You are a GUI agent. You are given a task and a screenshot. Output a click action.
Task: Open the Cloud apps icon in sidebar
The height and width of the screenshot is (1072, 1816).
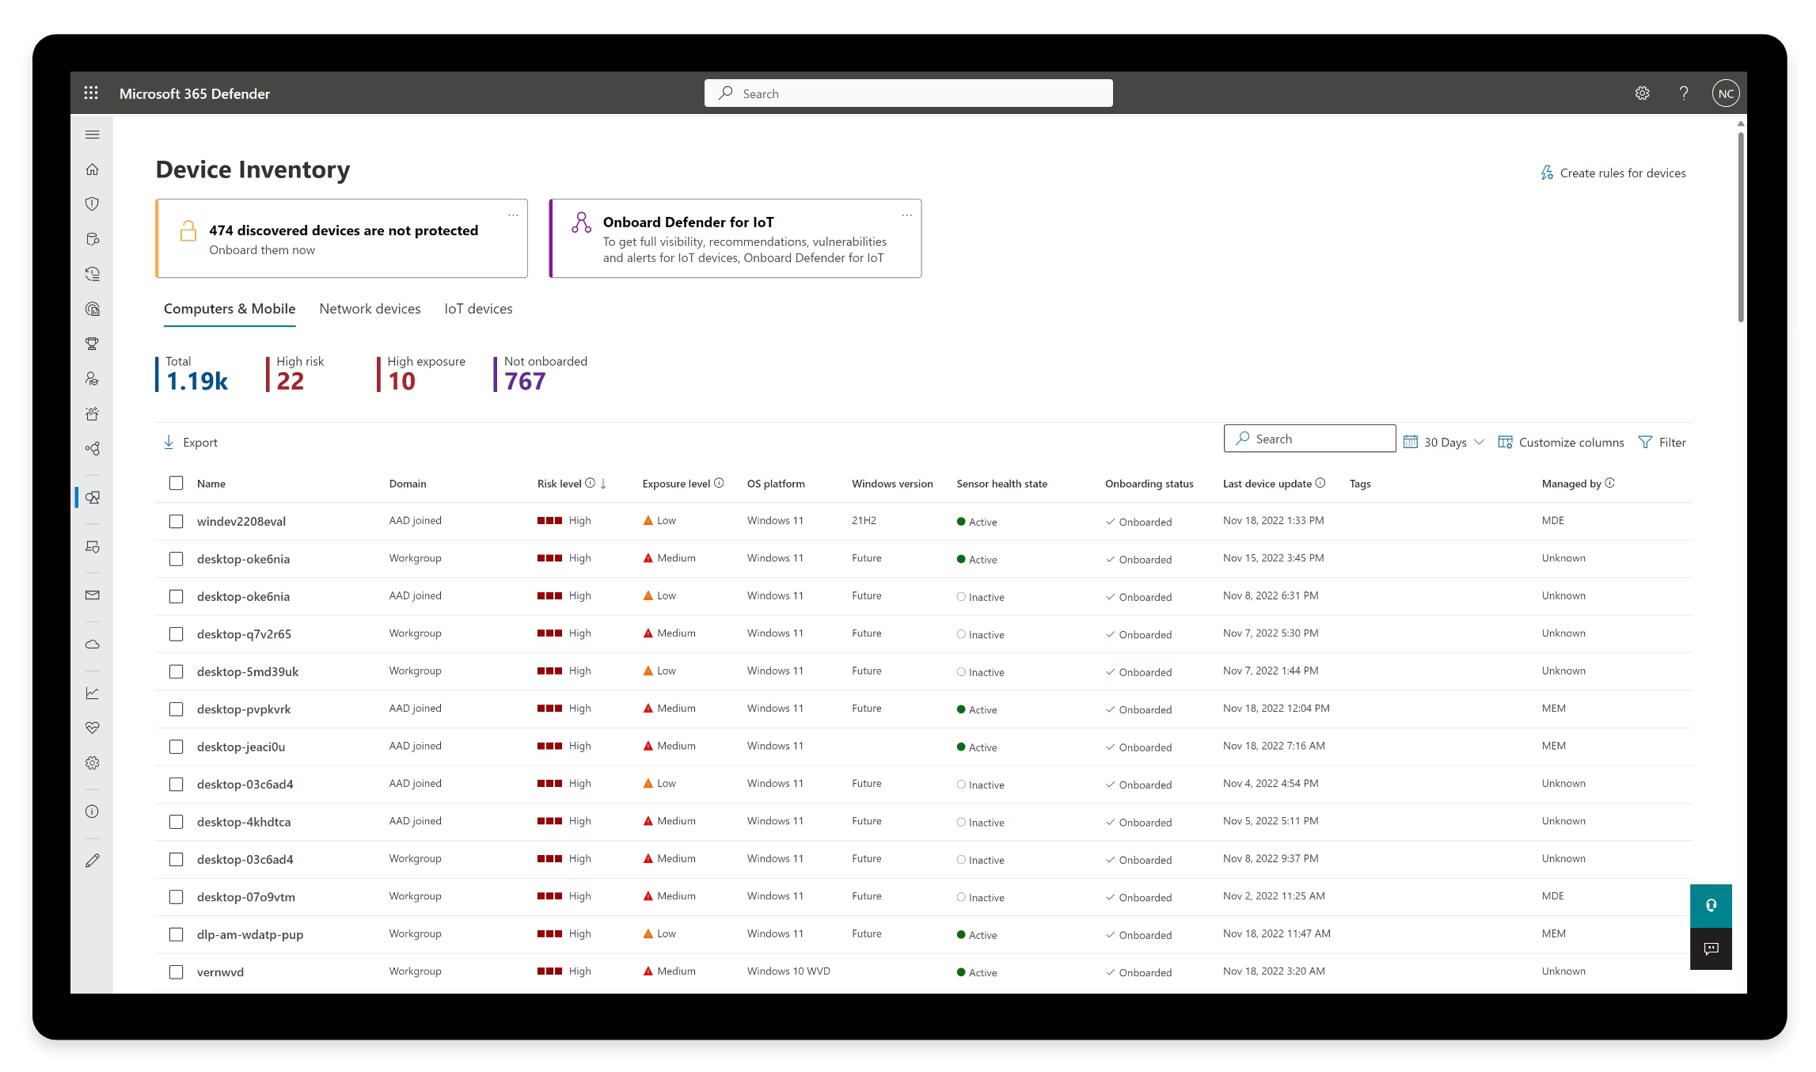[93, 644]
